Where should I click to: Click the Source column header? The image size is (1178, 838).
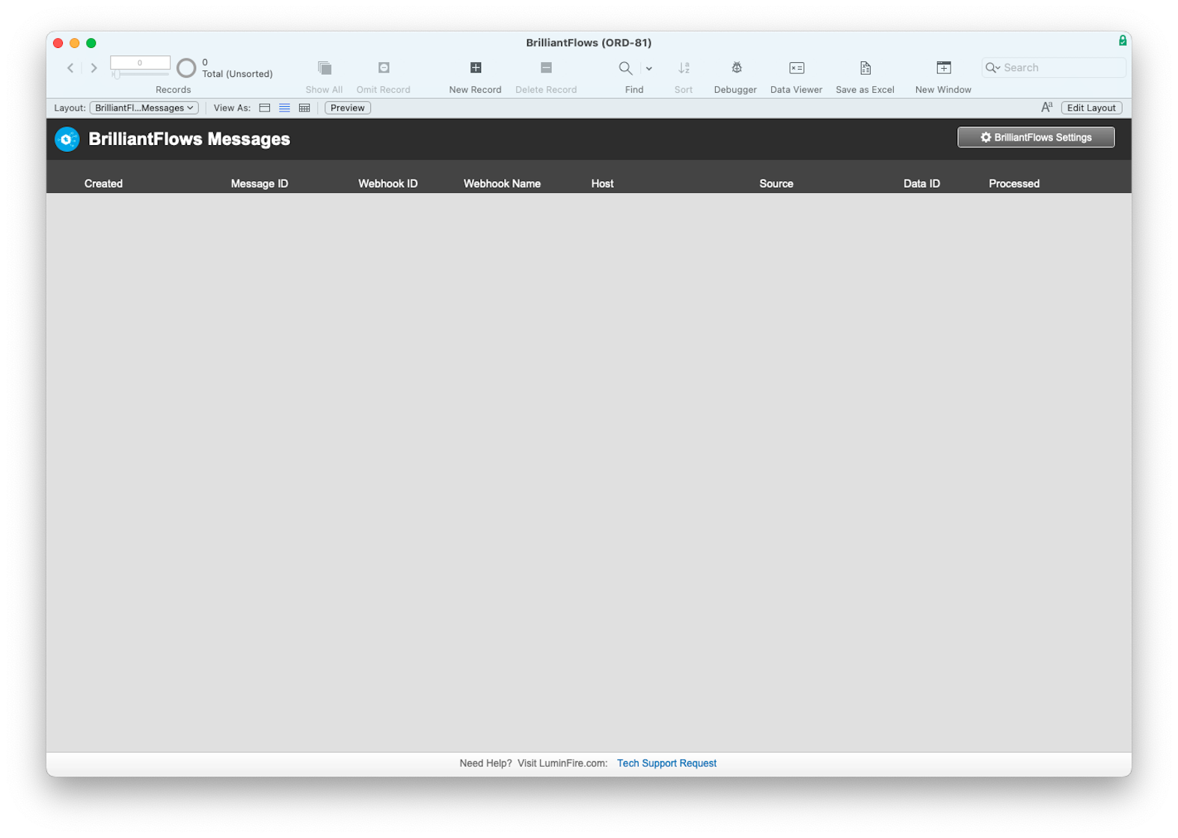(776, 183)
